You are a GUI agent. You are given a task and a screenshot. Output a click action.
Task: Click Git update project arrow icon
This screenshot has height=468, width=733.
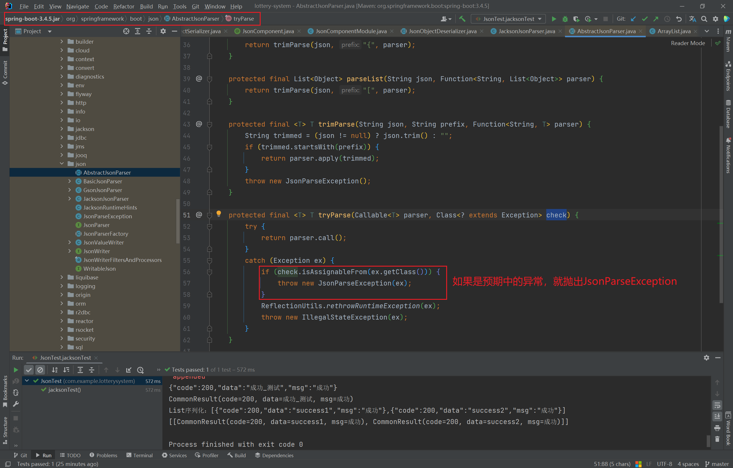pyautogui.click(x=633, y=19)
